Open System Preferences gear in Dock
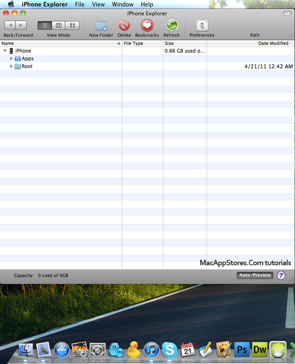295x364 pixels. 98,350
